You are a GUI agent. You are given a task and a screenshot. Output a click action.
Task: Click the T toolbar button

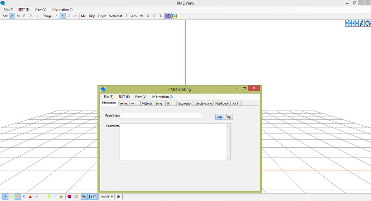point(160,16)
